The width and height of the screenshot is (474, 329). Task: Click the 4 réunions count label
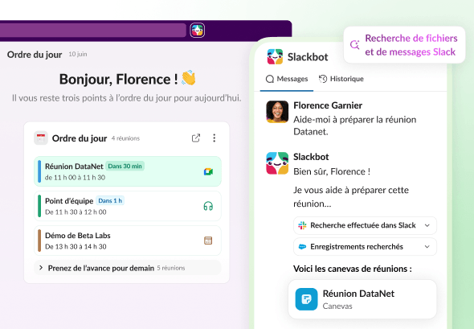[125, 138]
